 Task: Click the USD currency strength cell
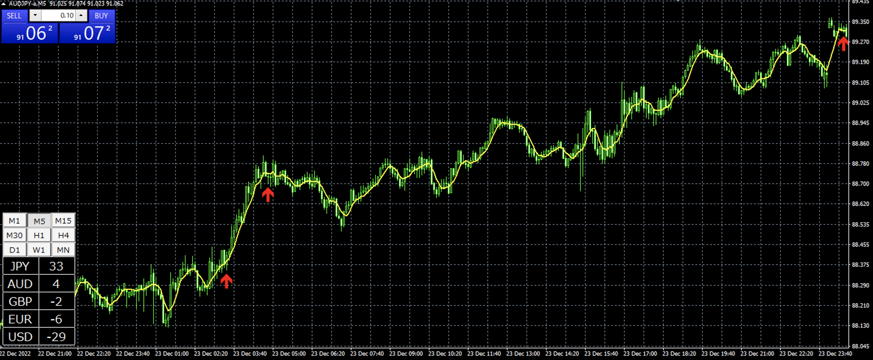pos(20,337)
